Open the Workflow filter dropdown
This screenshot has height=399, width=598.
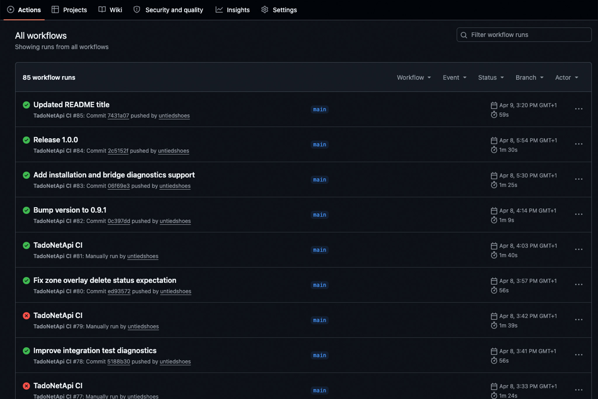pyautogui.click(x=413, y=77)
